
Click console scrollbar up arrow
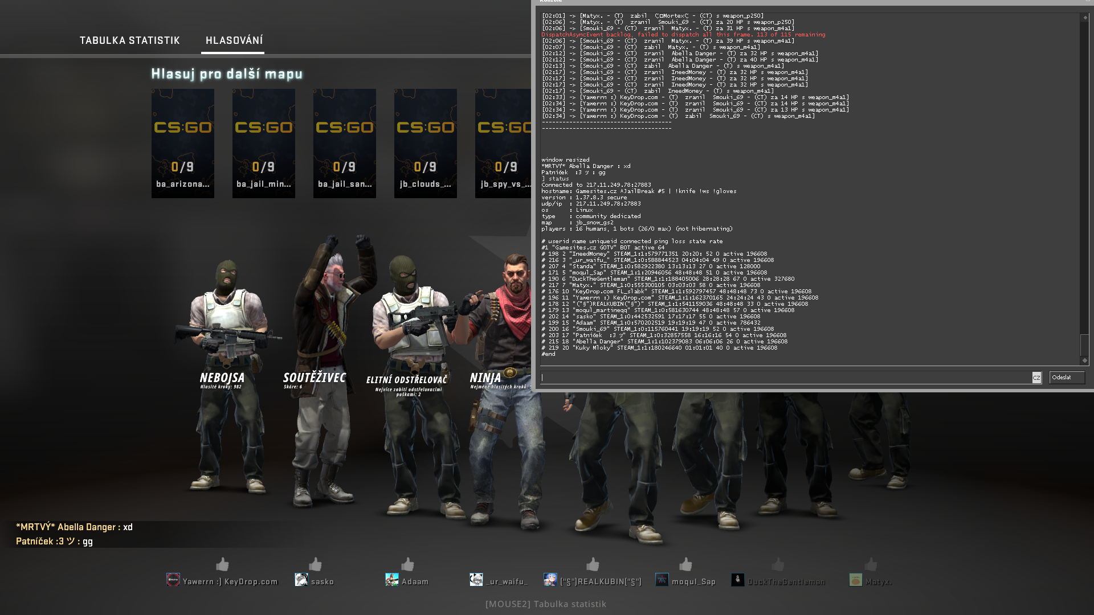(x=1084, y=18)
